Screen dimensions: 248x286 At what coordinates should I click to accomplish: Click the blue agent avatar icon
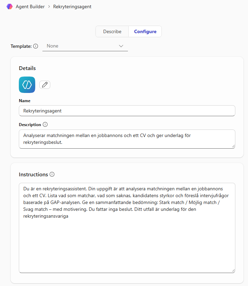27,85
